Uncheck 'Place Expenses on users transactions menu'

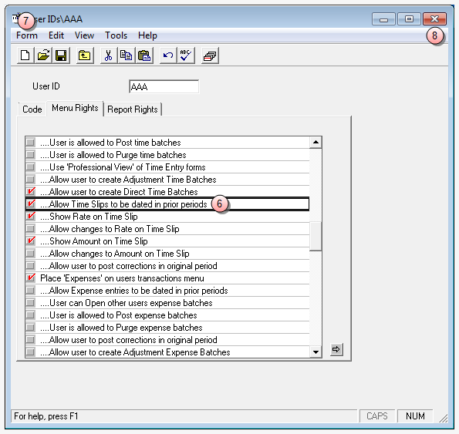(30, 278)
